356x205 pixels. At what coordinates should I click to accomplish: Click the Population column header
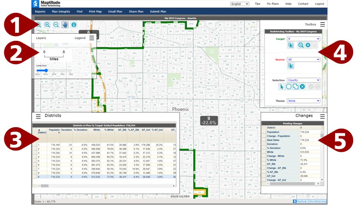point(54,131)
